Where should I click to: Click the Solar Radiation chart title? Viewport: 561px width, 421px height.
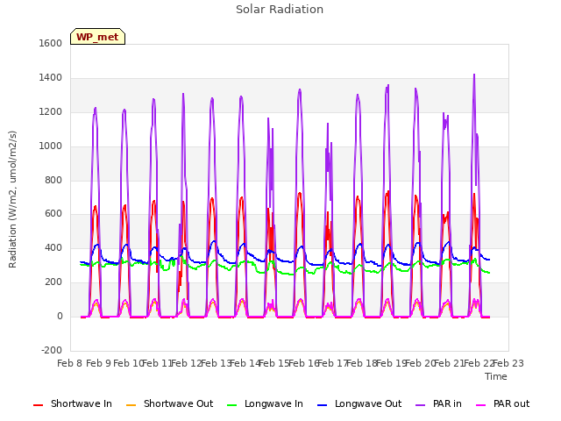[280, 10]
